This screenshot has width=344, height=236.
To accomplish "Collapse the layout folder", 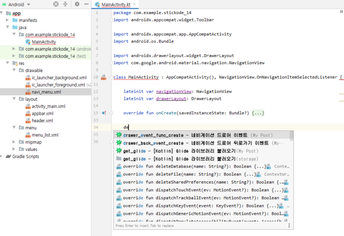I will coord(14,99).
